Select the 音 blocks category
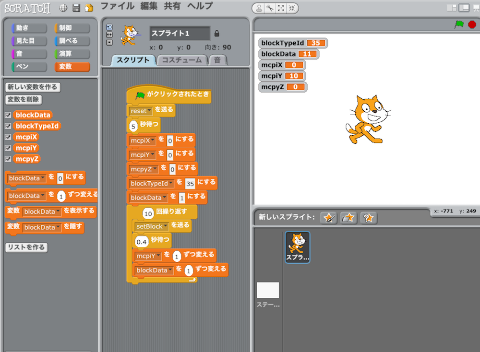480x352 pixels. click(x=29, y=54)
